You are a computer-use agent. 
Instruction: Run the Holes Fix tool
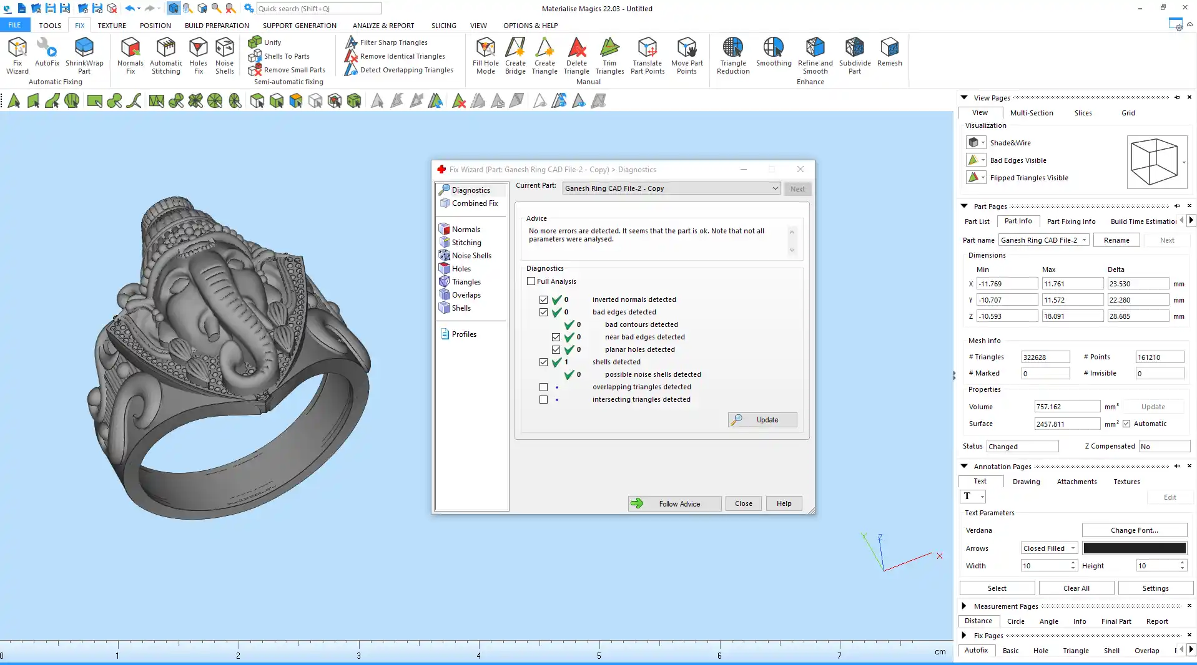point(198,55)
